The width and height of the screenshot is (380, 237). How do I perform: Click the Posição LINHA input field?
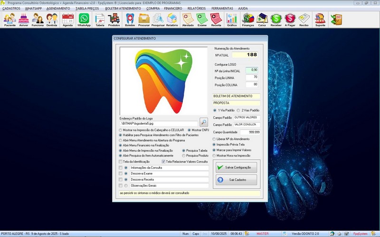[x=252, y=77]
